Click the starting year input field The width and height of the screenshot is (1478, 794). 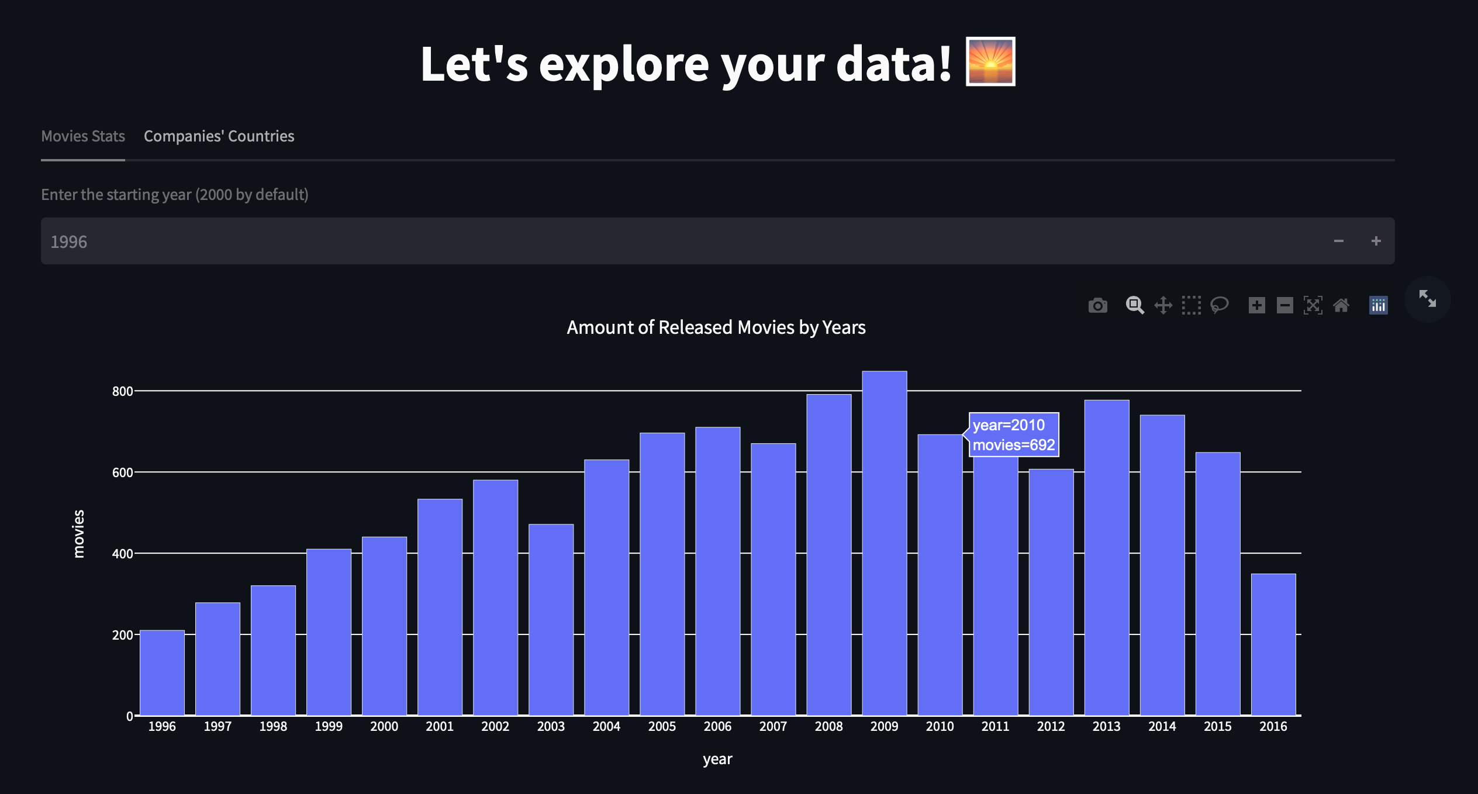(x=643, y=241)
